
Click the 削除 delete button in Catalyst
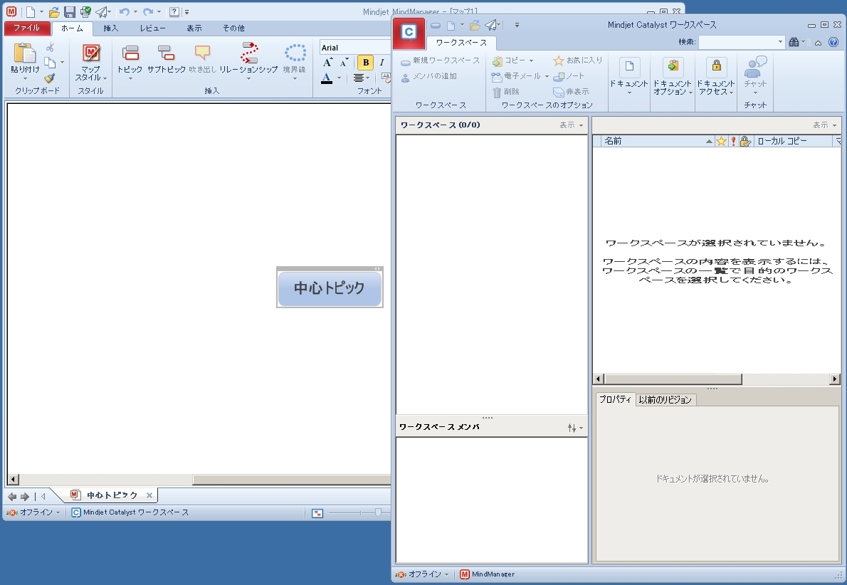(x=506, y=92)
